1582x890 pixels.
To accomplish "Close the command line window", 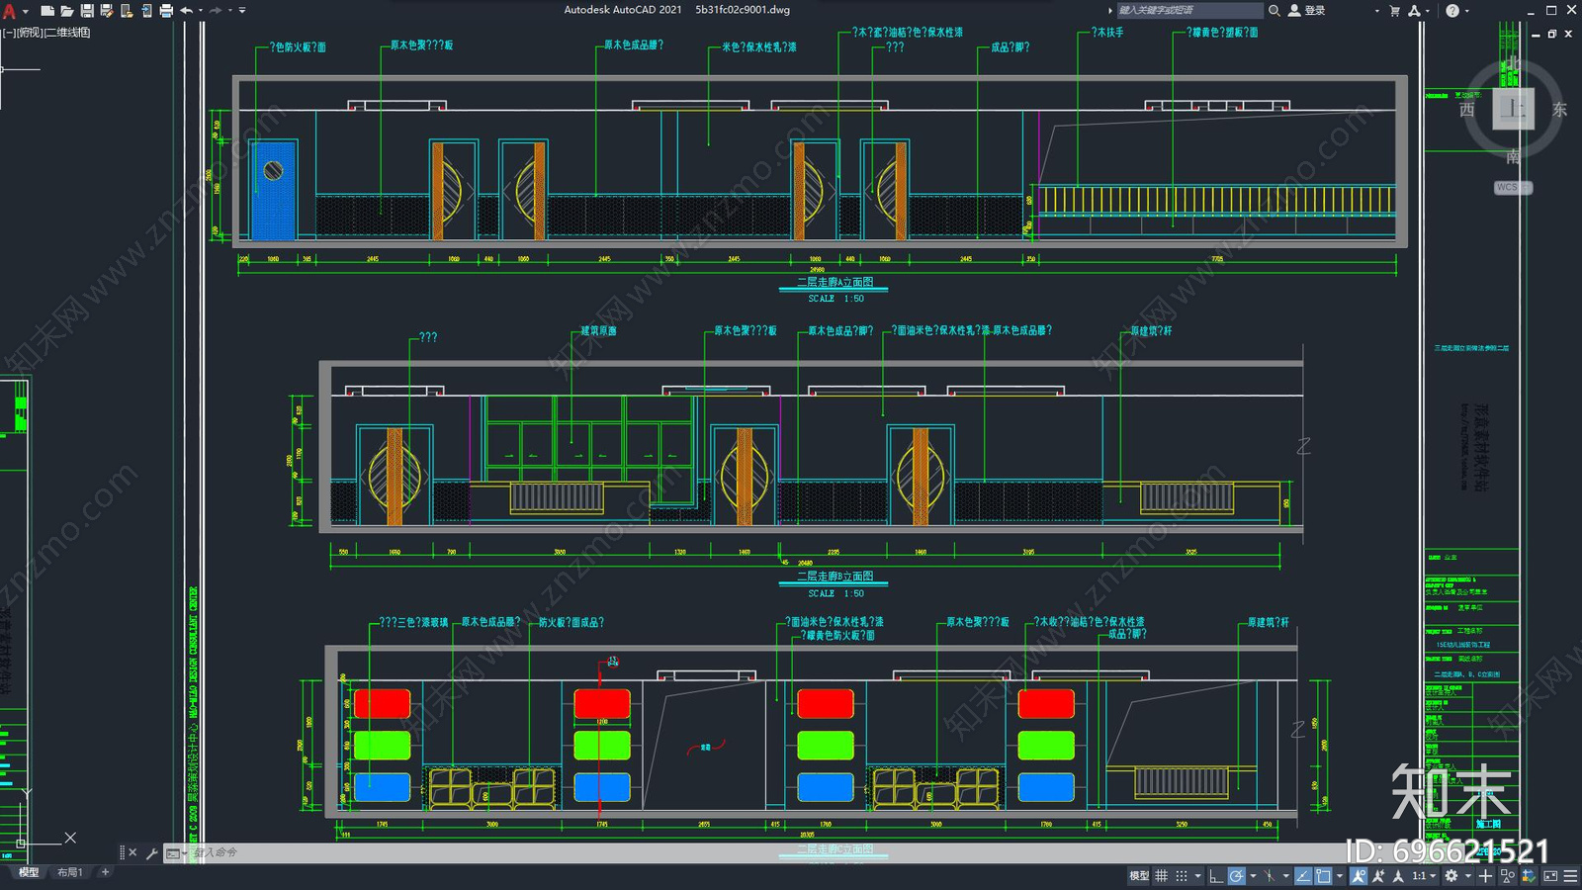I will (x=133, y=852).
